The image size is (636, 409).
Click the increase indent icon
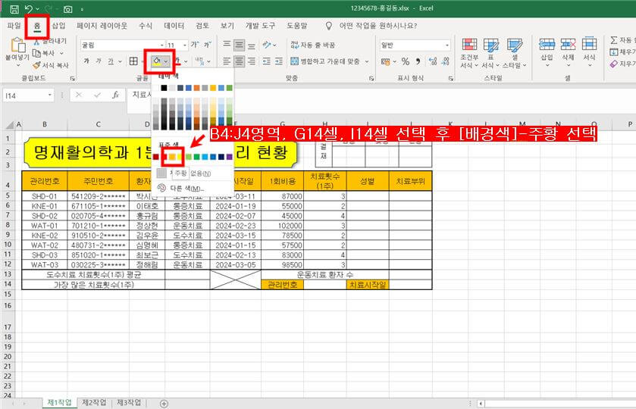(279, 61)
